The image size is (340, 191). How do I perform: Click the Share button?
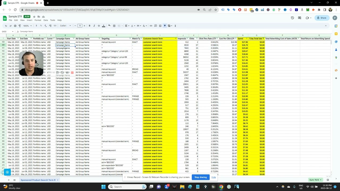[x=321, y=18]
